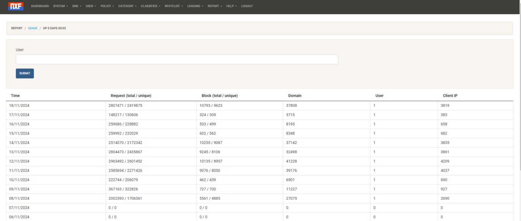The width and height of the screenshot is (521, 221).
Task: Open the Report dropdown menu
Action: (x=215, y=6)
